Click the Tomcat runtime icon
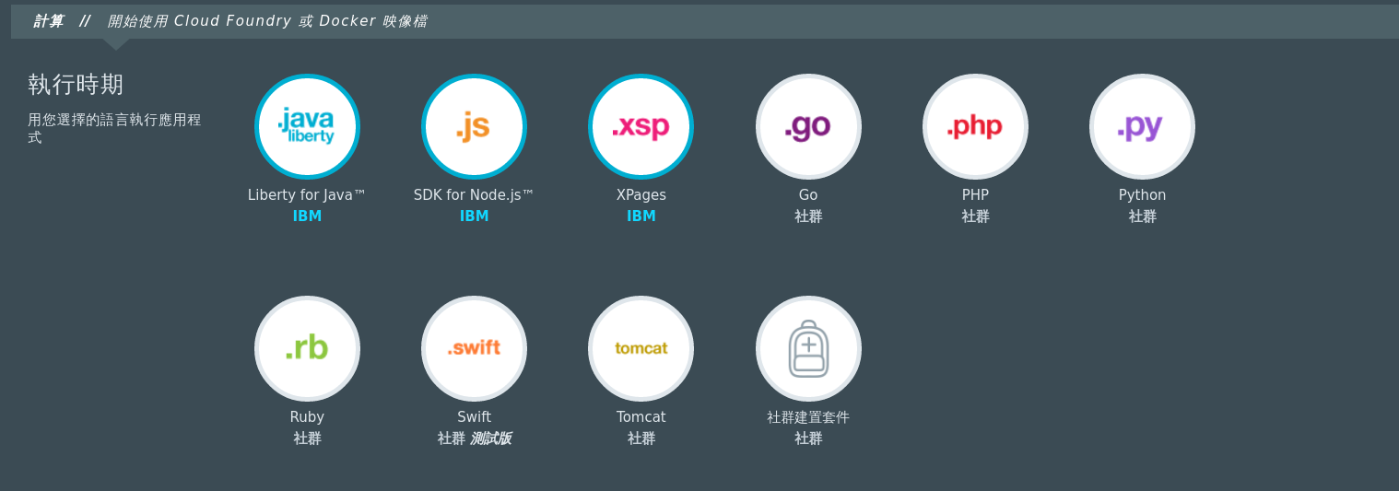 (x=641, y=348)
